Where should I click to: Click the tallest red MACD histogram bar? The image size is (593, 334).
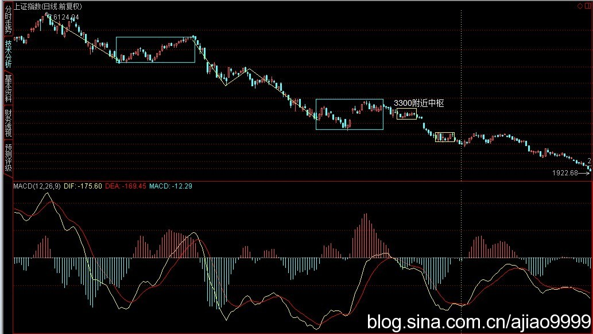365,236
